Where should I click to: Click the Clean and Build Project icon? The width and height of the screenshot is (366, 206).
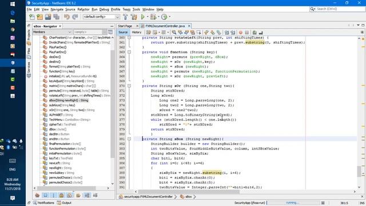[x=134, y=17]
